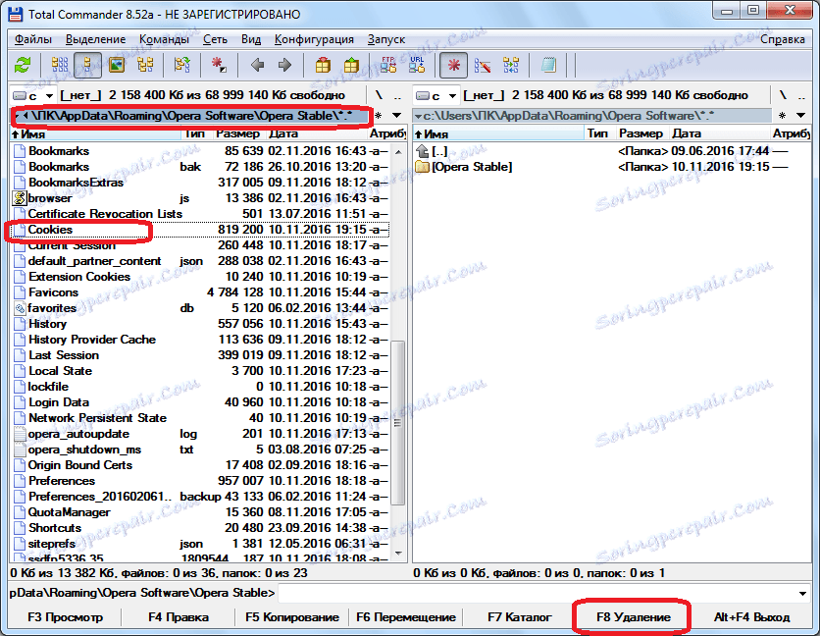
Task: Show the directory tree view icon
Action: point(145,65)
